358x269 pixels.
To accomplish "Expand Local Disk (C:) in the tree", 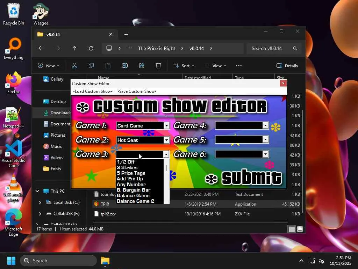I will (x=40, y=202).
